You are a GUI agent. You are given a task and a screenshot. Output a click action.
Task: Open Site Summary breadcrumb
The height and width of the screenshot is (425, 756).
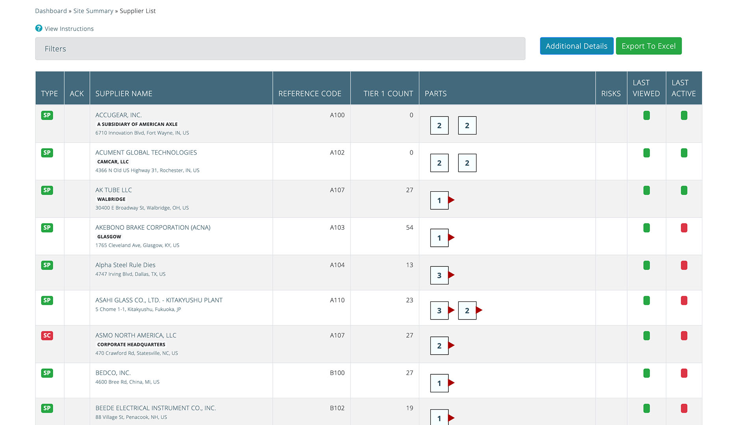pyautogui.click(x=93, y=11)
